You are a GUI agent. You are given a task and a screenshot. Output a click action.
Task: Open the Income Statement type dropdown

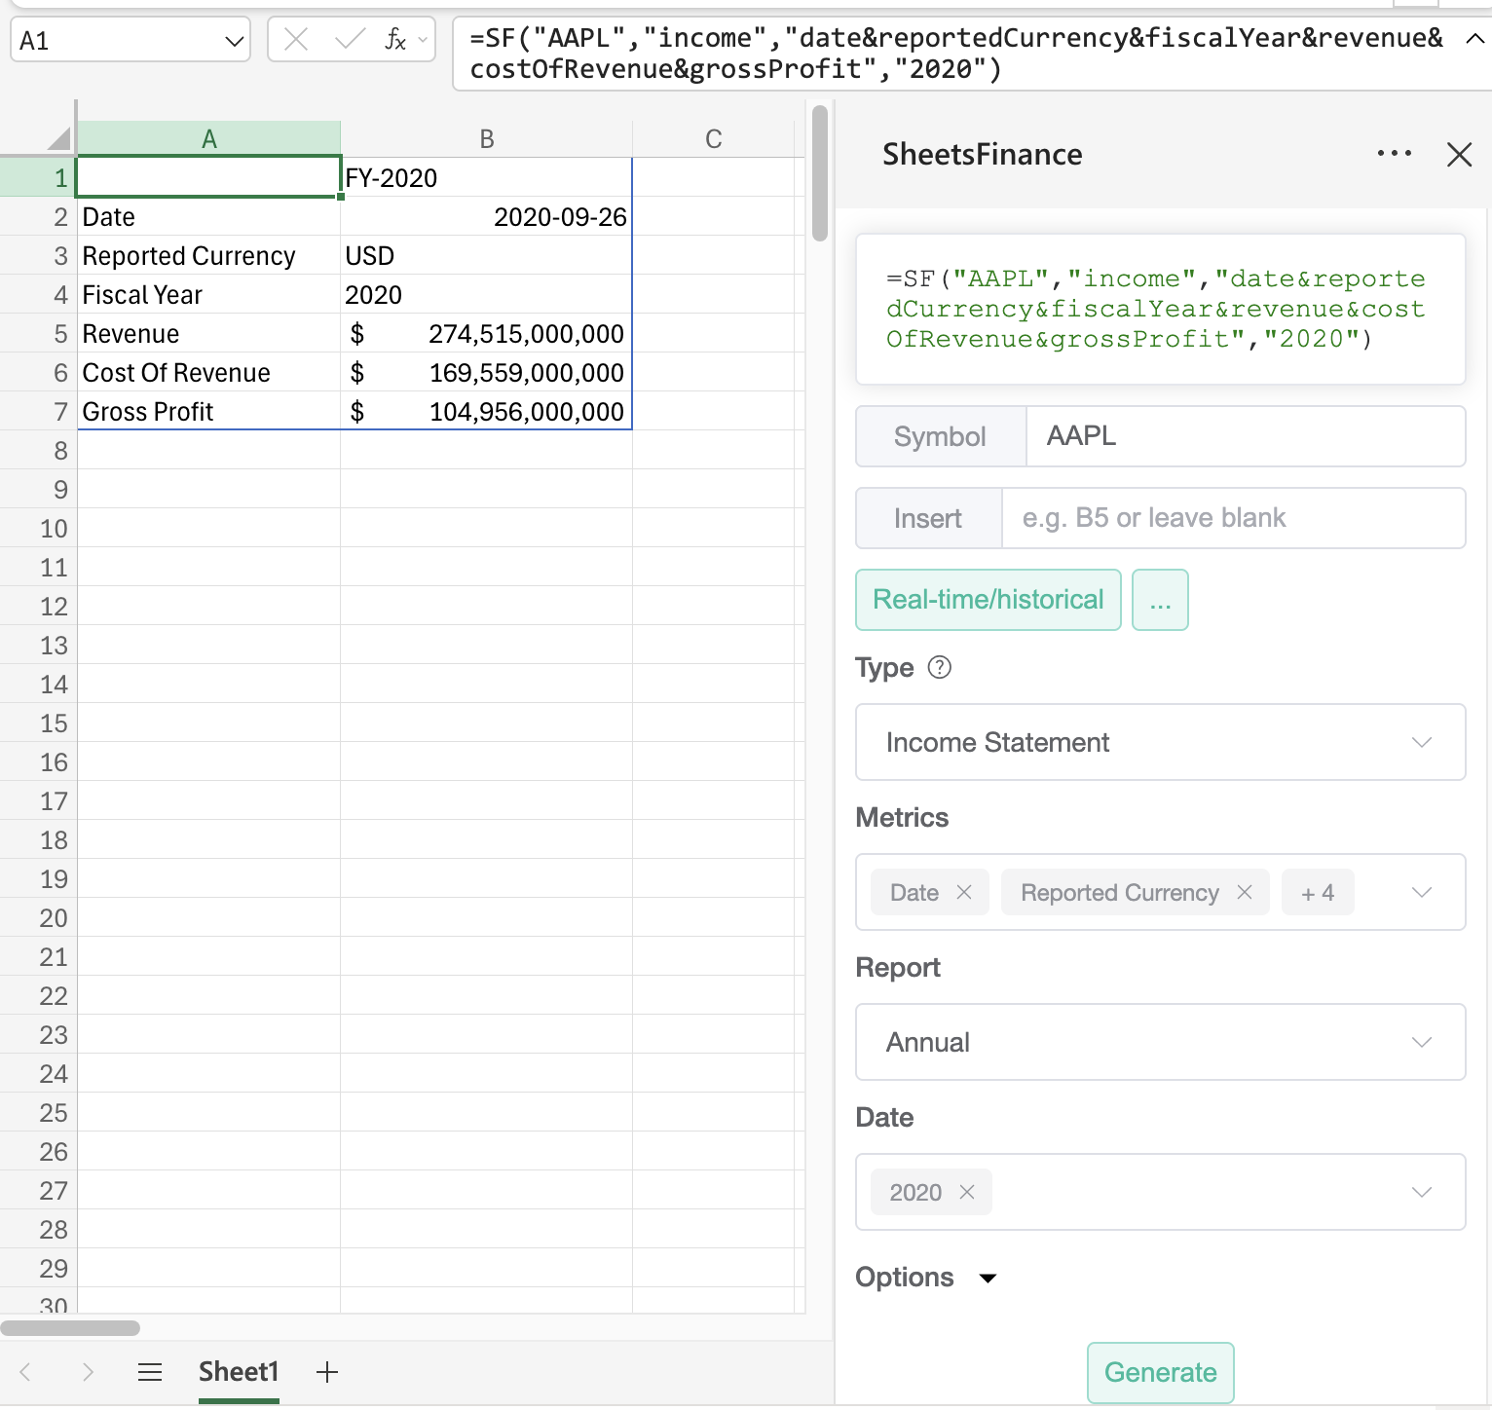1159,742
